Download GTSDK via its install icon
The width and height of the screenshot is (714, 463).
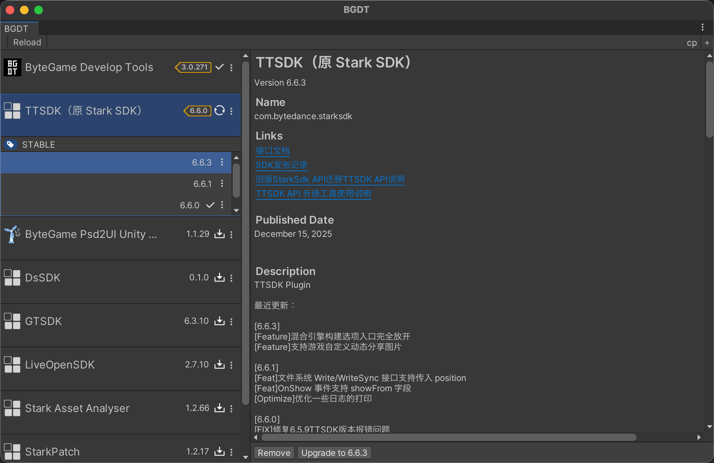coord(219,321)
